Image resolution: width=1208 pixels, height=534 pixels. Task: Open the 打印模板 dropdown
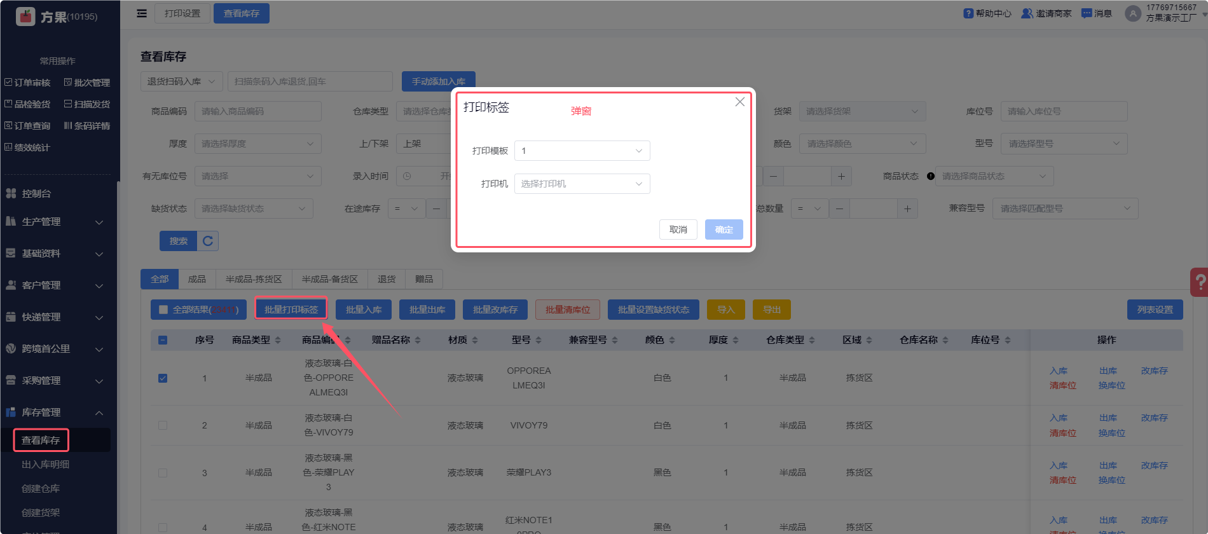click(582, 151)
